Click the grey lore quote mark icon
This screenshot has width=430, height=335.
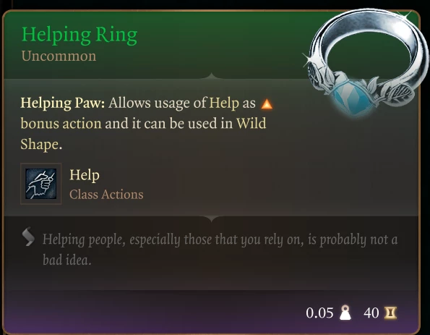click(28, 237)
